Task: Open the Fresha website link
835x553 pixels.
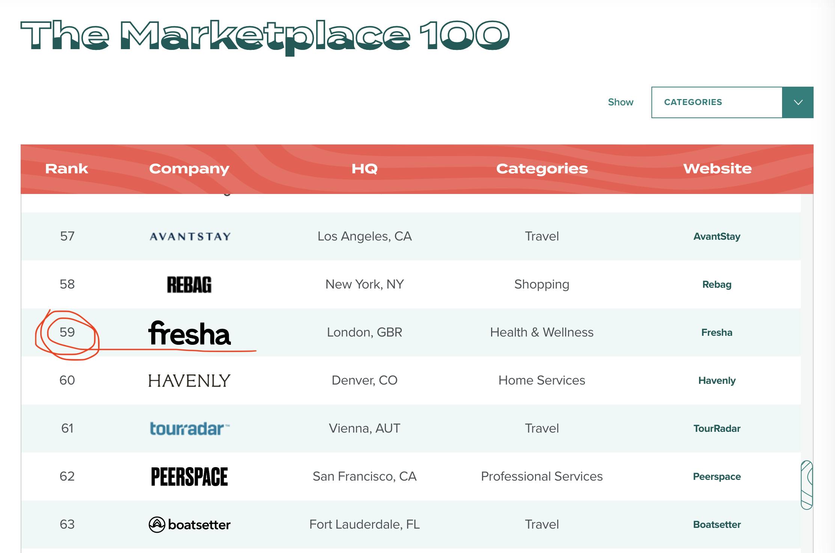Action: click(x=717, y=332)
